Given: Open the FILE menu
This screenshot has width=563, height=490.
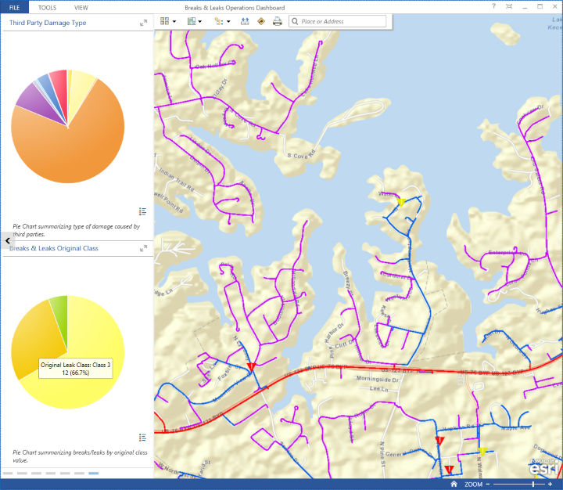Looking at the screenshot, I should 14,7.
